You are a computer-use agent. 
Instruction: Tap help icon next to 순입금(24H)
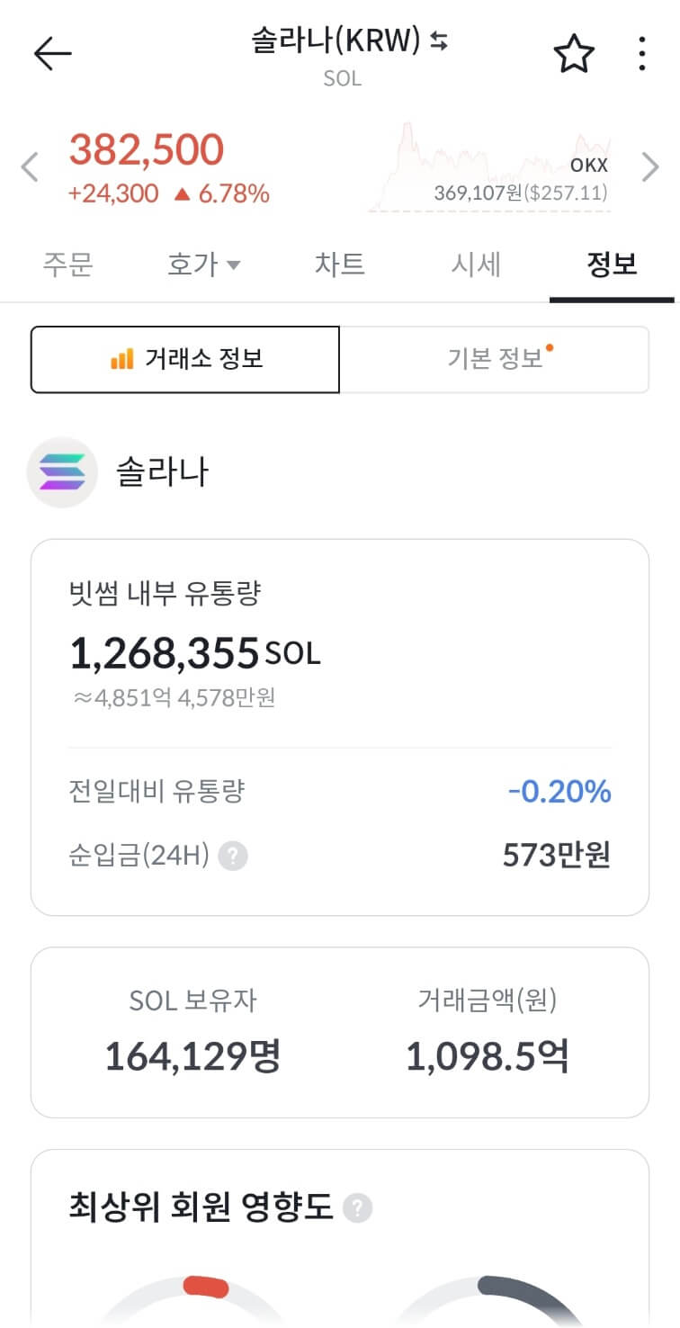233,856
